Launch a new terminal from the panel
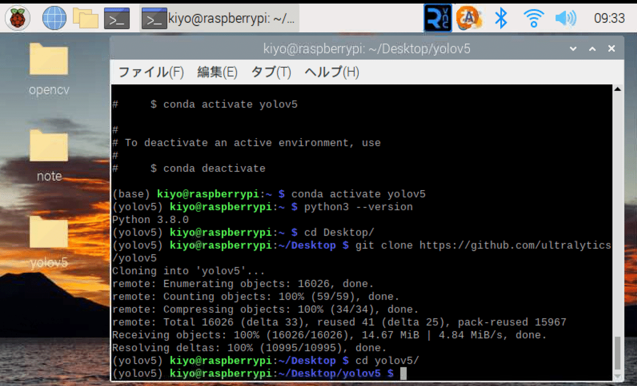 click(x=117, y=19)
